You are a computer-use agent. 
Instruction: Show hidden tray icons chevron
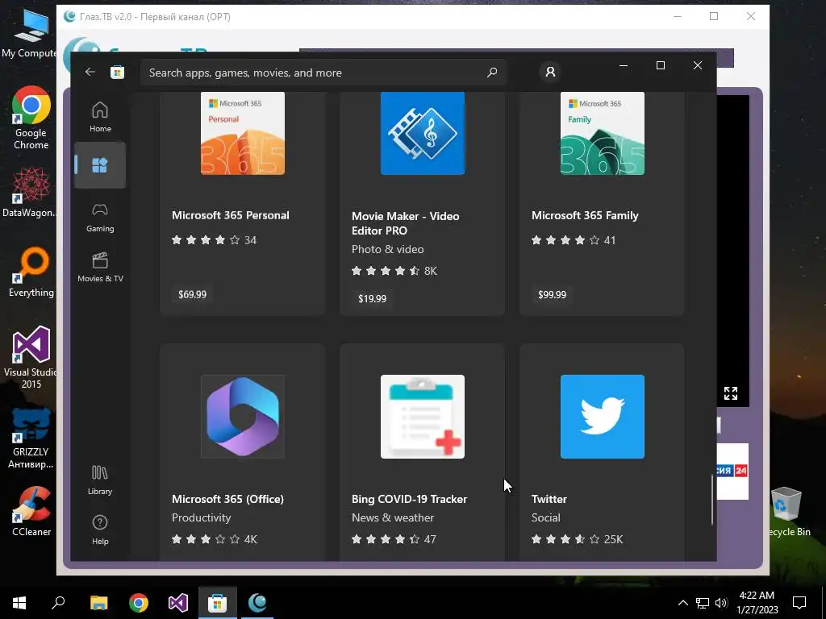click(x=682, y=603)
